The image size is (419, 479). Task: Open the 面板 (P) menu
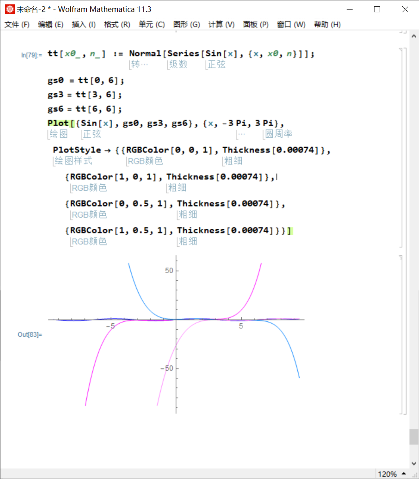pyautogui.click(x=256, y=25)
